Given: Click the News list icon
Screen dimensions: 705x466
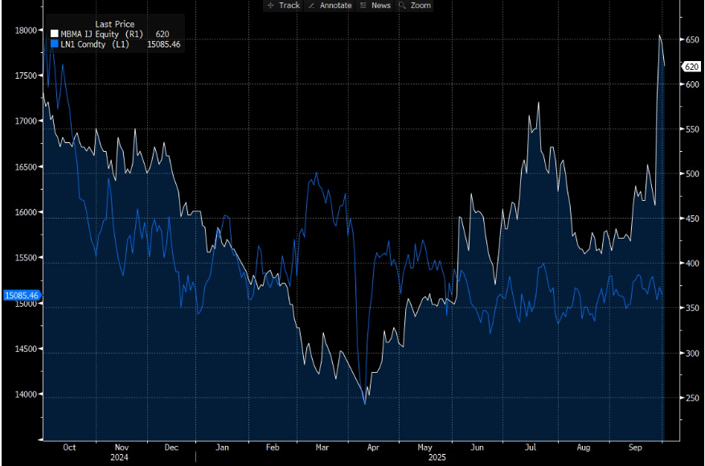Looking at the screenshot, I should coord(363,6).
